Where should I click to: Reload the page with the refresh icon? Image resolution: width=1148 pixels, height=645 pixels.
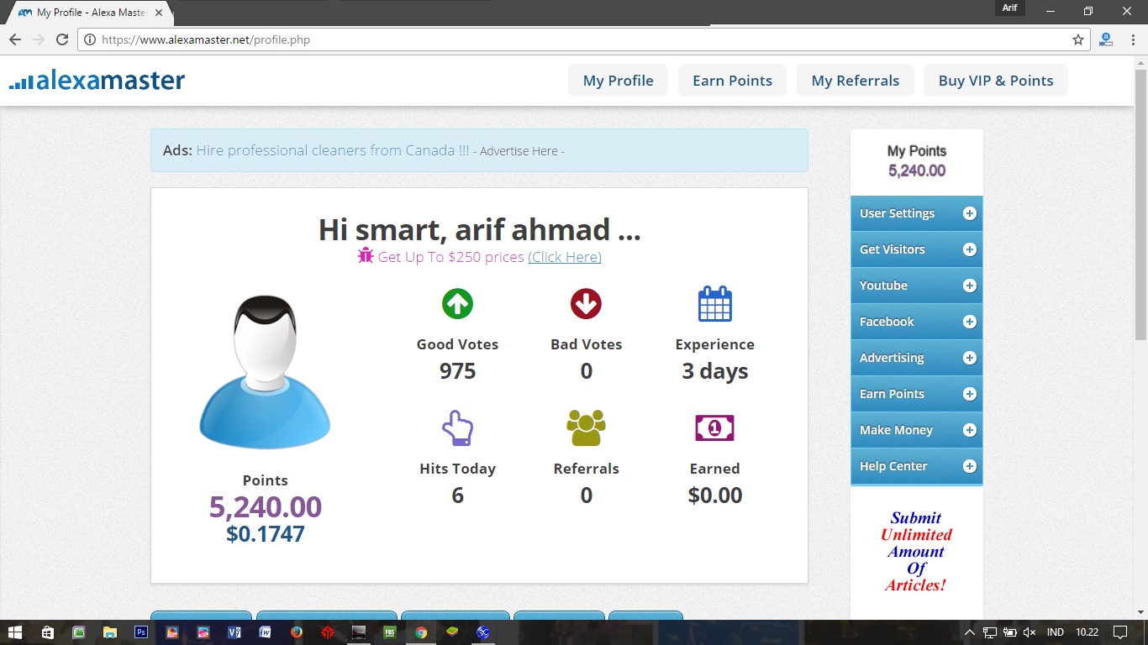[62, 39]
